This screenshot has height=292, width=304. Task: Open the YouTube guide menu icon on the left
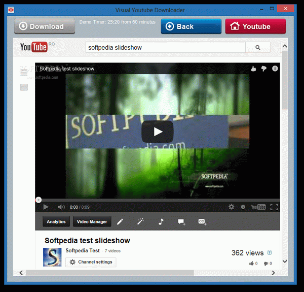(24, 72)
